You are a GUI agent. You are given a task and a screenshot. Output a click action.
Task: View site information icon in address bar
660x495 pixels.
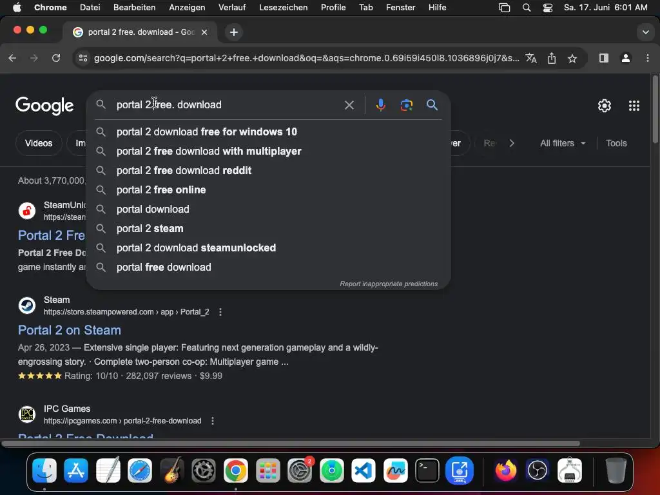[83, 58]
